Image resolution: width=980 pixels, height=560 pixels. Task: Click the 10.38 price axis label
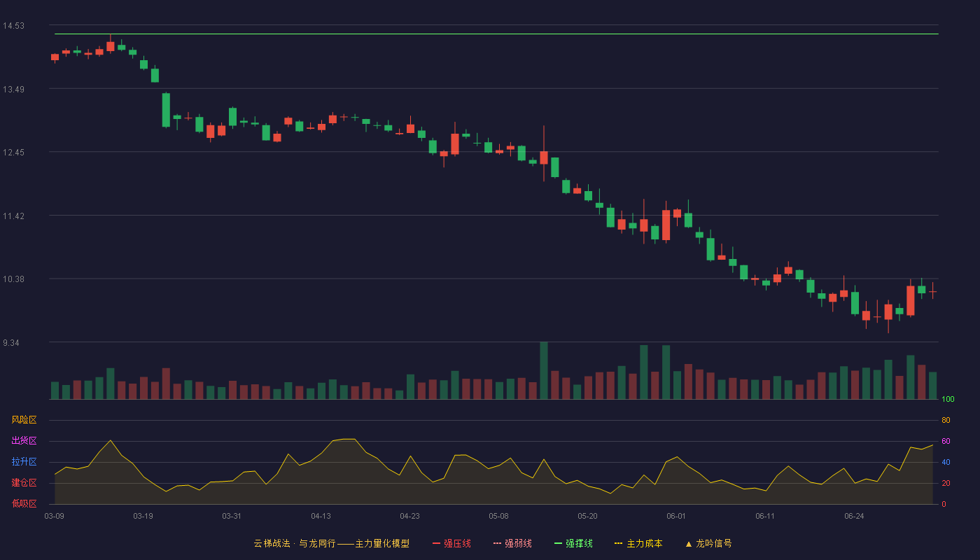click(x=13, y=279)
